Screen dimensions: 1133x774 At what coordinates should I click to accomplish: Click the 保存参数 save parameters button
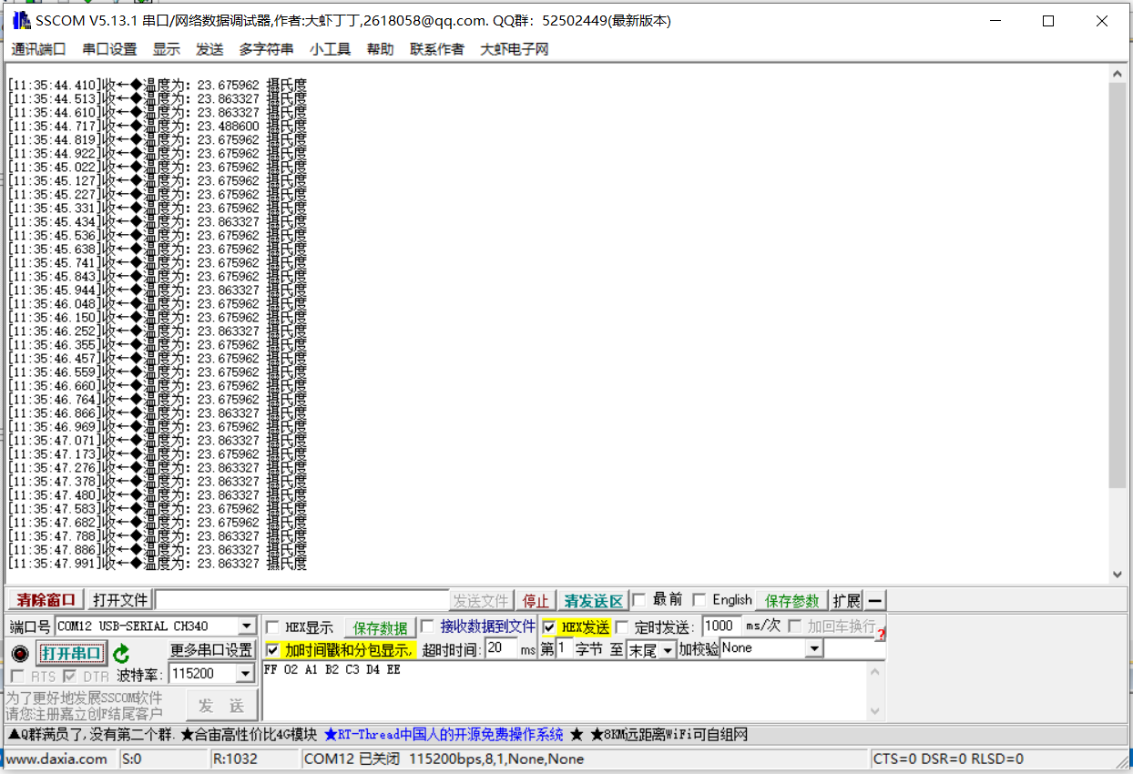pyautogui.click(x=791, y=601)
